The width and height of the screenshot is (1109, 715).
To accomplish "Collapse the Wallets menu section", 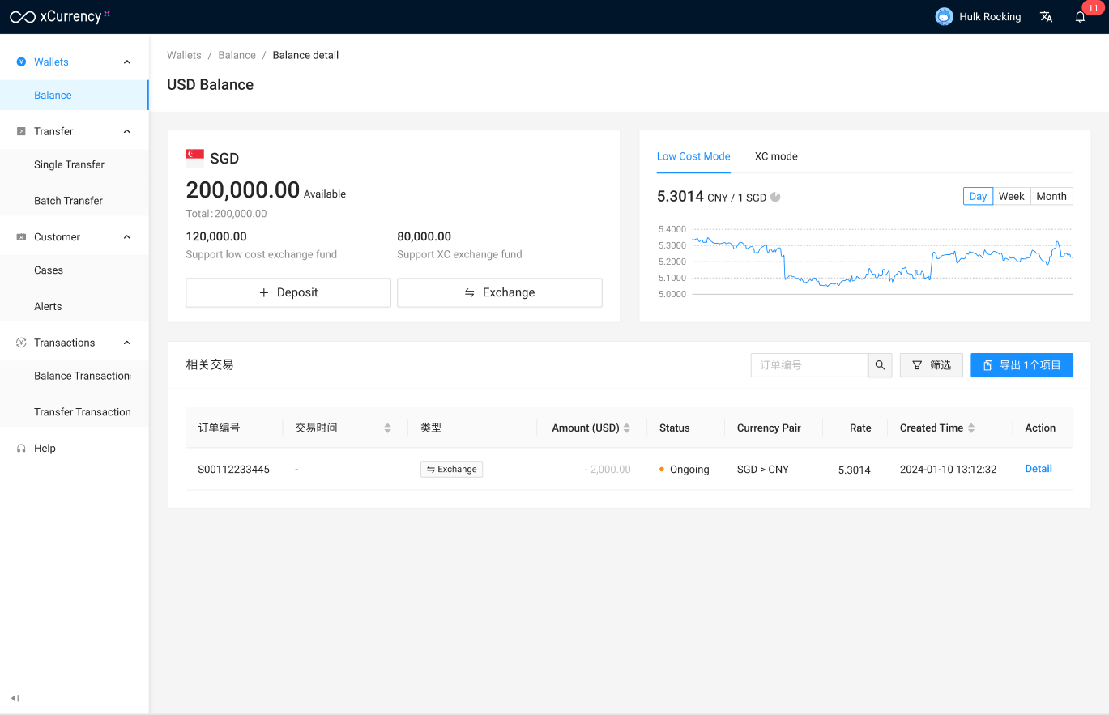I will click(127, 62).
